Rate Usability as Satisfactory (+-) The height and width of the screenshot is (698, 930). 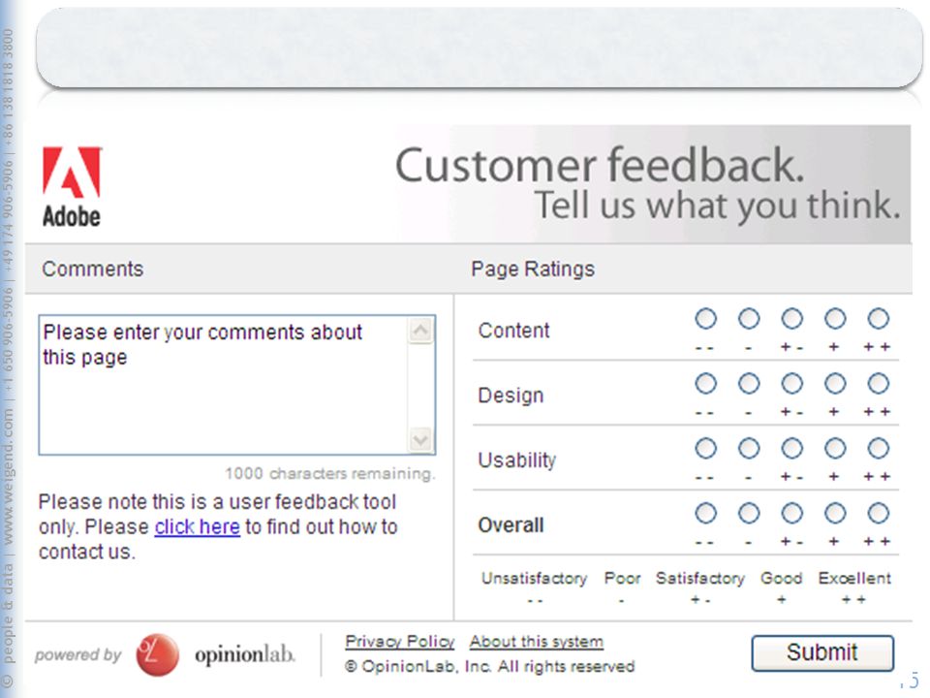[x=791, y=448]
